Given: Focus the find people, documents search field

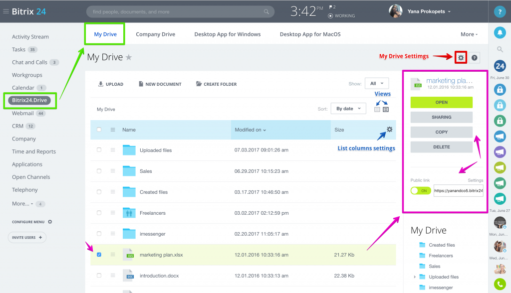Looking at the screenshot, I should click(180, 12).
